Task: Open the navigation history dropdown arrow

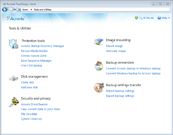Action: coord(15,9)
